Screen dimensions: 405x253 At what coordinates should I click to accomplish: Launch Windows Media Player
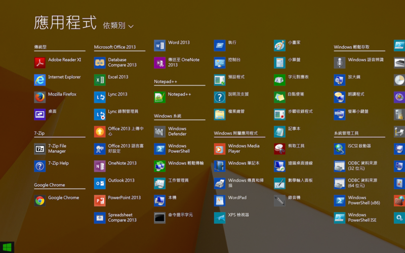coord(220,149)
